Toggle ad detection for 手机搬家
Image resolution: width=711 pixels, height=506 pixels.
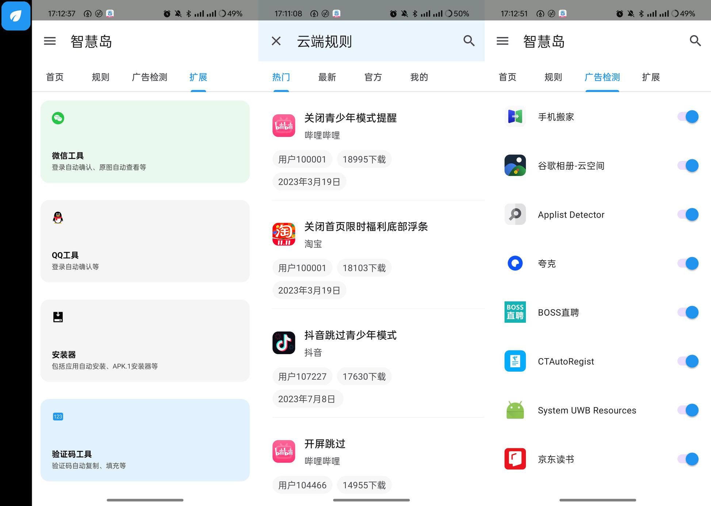pyautogui.click(x=688, y=117)
